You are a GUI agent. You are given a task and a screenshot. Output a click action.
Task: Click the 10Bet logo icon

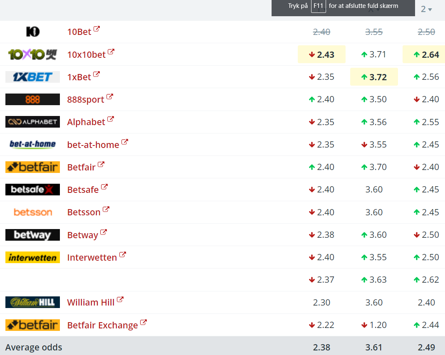pos(32,32)
